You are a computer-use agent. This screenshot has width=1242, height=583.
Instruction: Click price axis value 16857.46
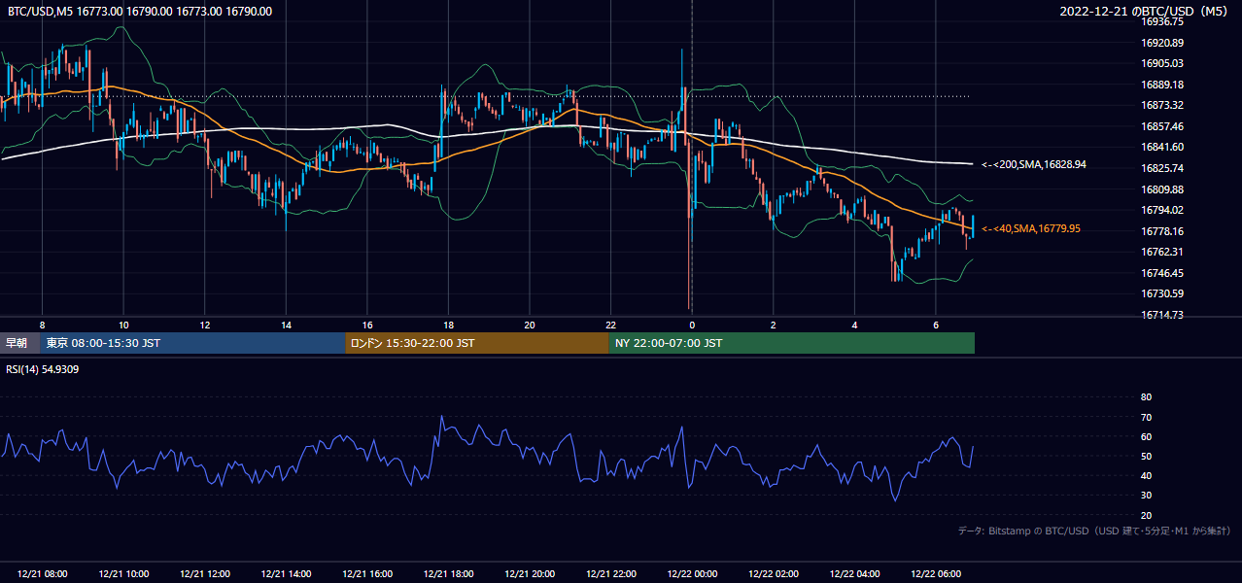1162,126
